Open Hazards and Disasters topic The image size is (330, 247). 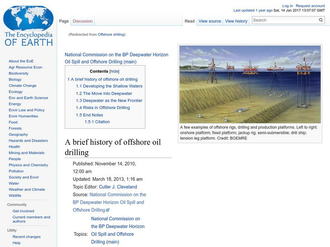coord(28,140)
